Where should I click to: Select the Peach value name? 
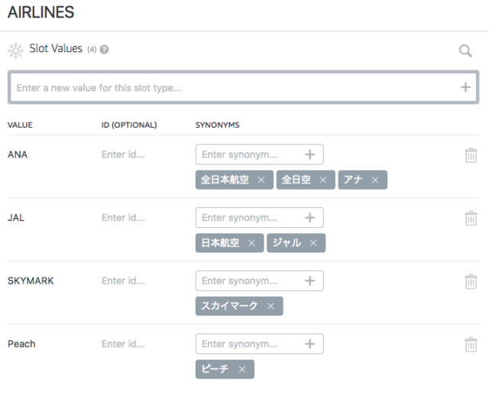point(21,344)
